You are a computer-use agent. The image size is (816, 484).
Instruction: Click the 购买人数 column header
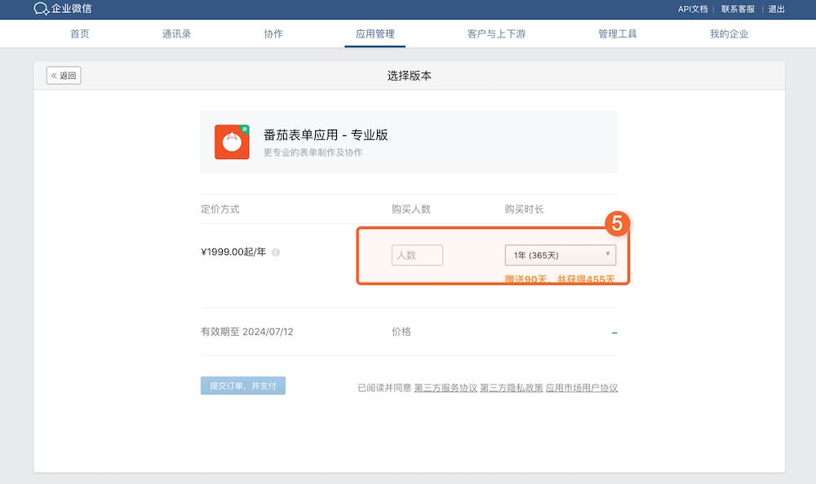point(411,209)
